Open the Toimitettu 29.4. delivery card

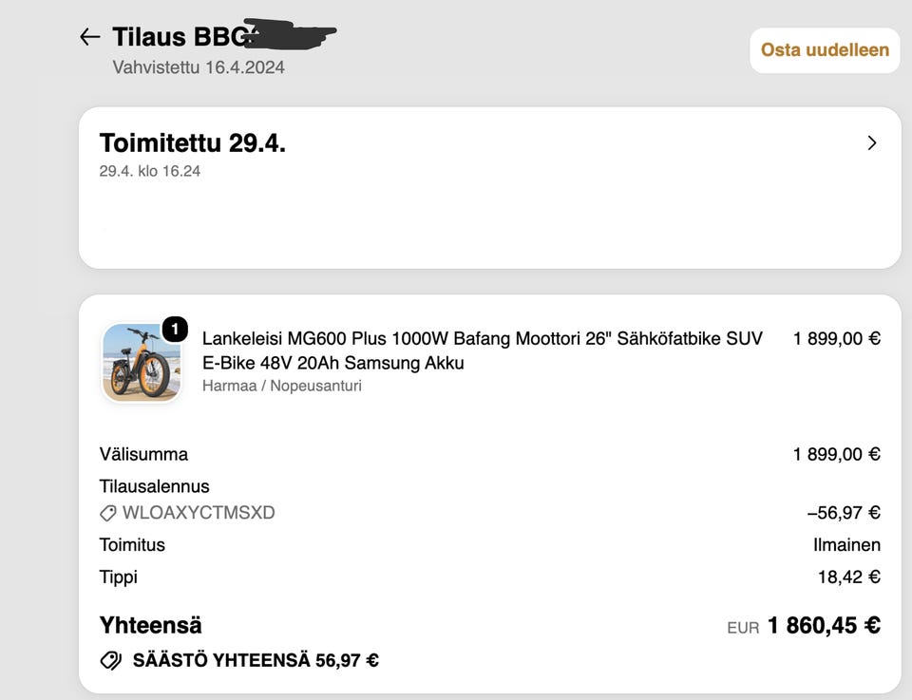click(490, 187)
